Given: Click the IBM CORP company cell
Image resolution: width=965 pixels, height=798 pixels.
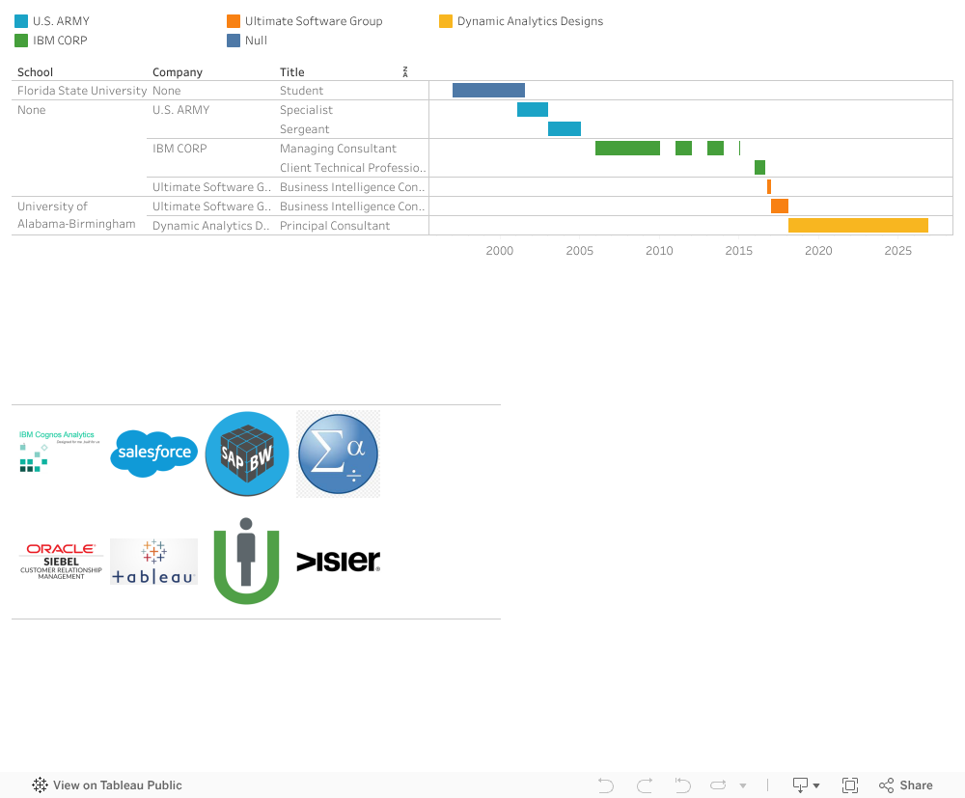Looking at the screenshot, I should [x=179, y=149].
